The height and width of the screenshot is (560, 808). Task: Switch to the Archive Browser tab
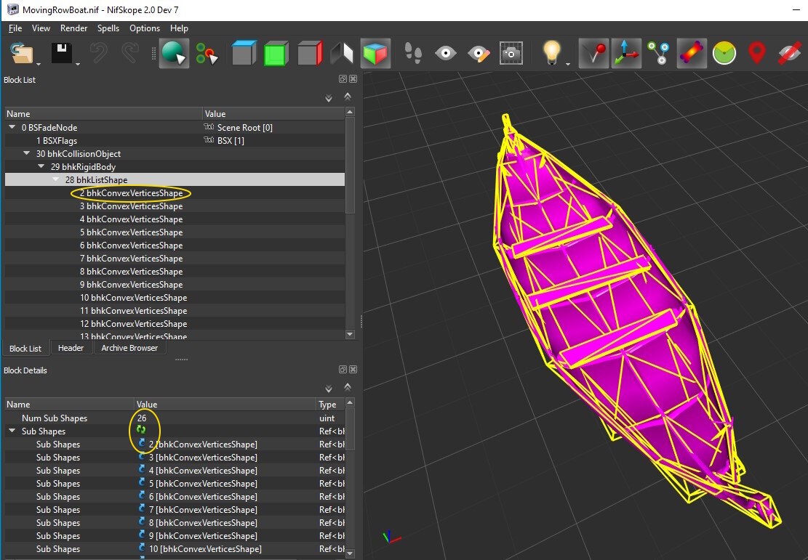129,349
